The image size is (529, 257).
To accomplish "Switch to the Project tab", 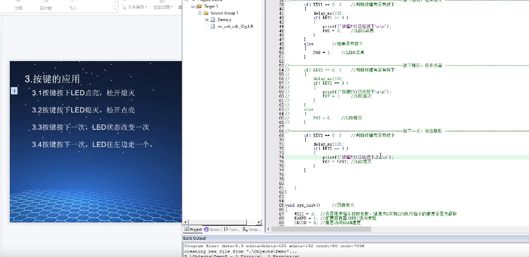I will 193,229.
